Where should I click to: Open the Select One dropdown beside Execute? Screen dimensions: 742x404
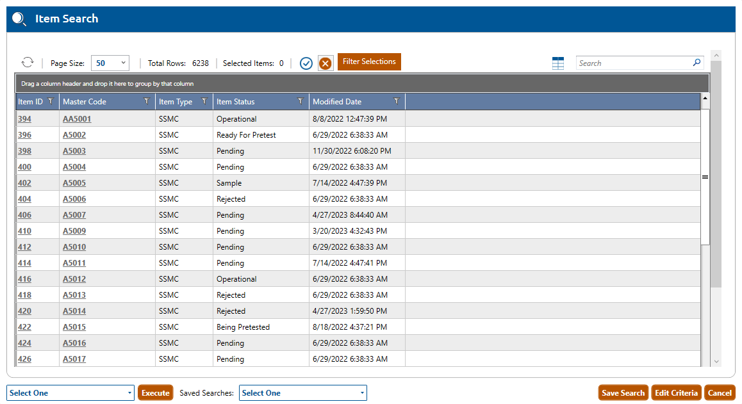70,393
